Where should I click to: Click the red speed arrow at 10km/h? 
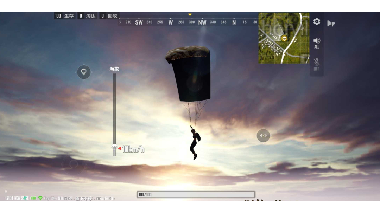coord(120,149)
